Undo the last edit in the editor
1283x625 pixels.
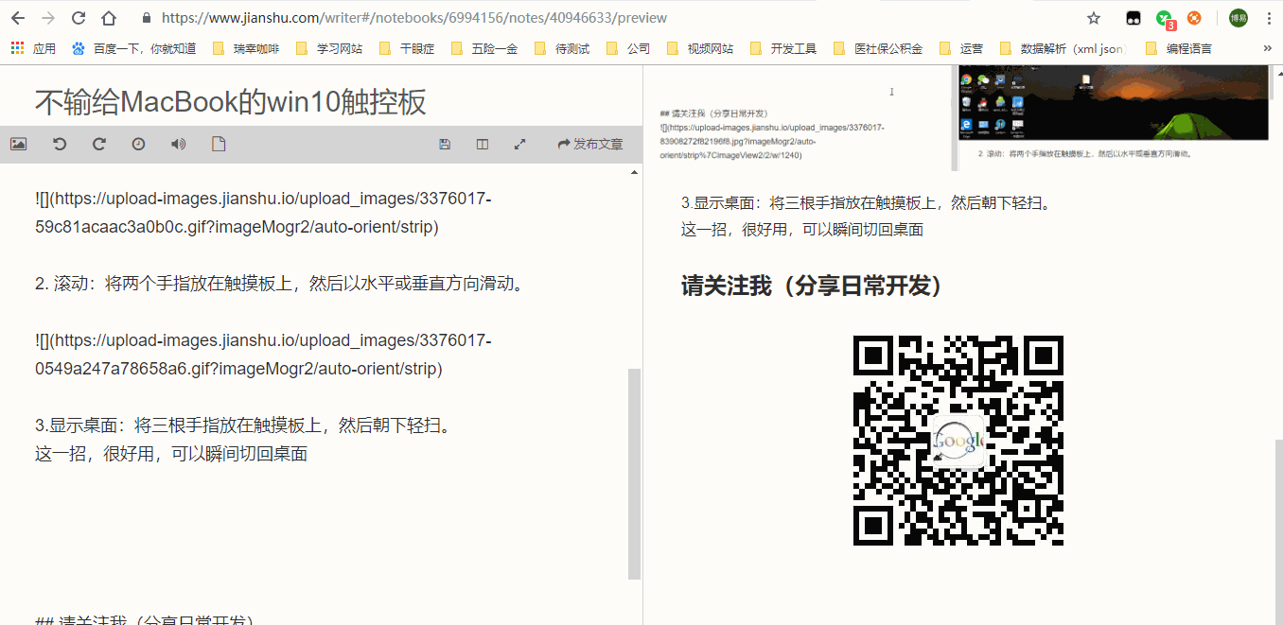(59, 144)
